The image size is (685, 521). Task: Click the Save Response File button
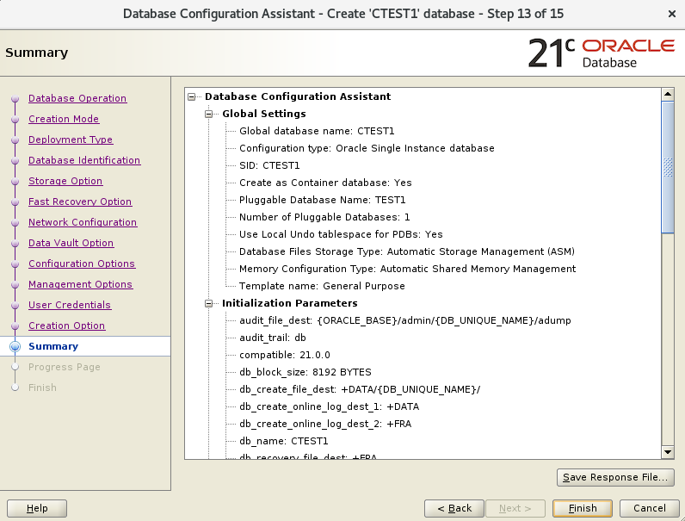tap(615, 477)
